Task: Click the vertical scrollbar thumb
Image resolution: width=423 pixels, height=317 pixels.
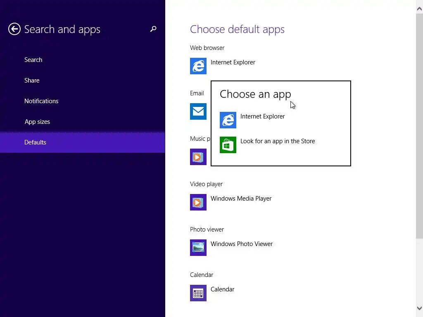Action: (x=419, y=126)
